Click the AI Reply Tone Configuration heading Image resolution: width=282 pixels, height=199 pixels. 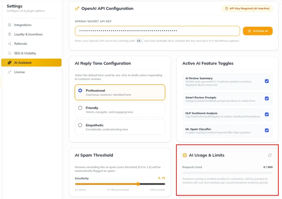click(x=103, y=63)
